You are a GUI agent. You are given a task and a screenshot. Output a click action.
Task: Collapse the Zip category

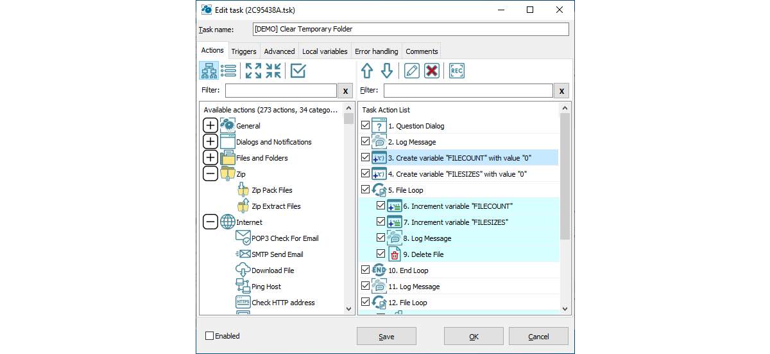pyautogui.click(x=210, y=174)
